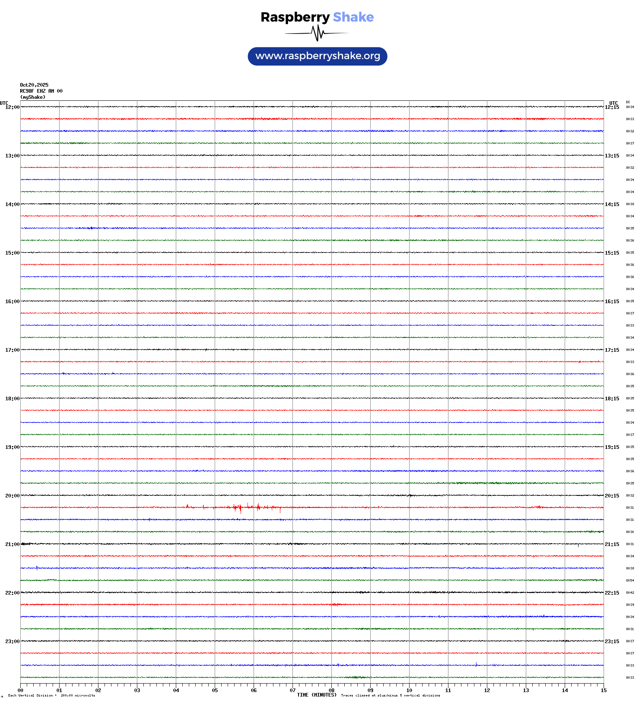This screenshot has width=636, height=701.
Task: Click the Raspberry Shake logo text
Action: pyautogui.click(x=317, y=17)
